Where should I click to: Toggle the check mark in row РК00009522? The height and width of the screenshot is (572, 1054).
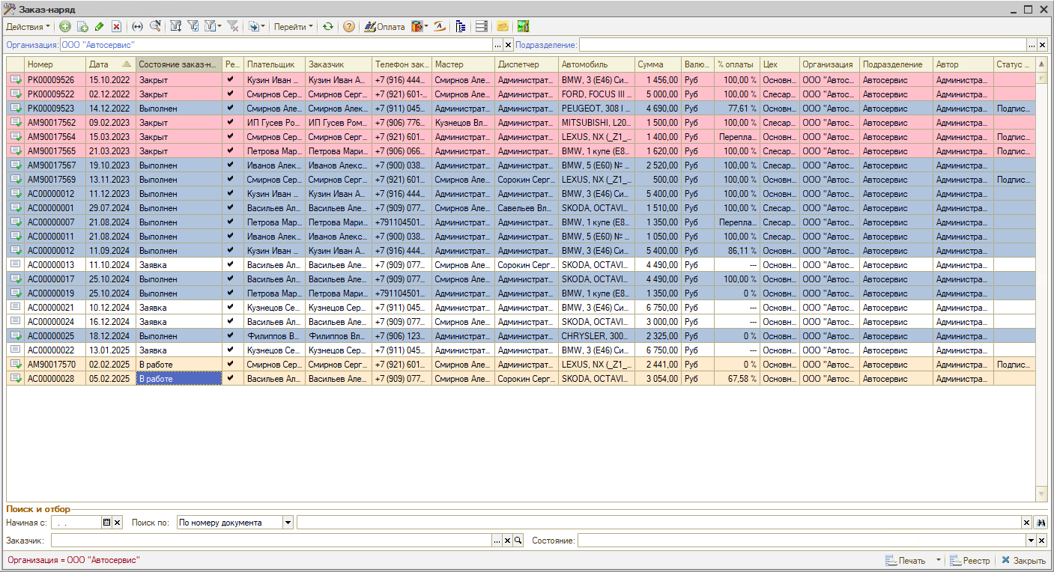tap(231, 94)
